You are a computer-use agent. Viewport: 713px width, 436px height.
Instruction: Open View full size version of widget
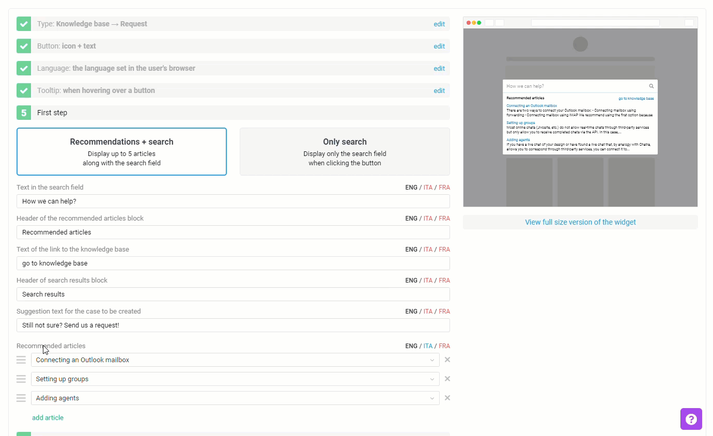point(580,222)
